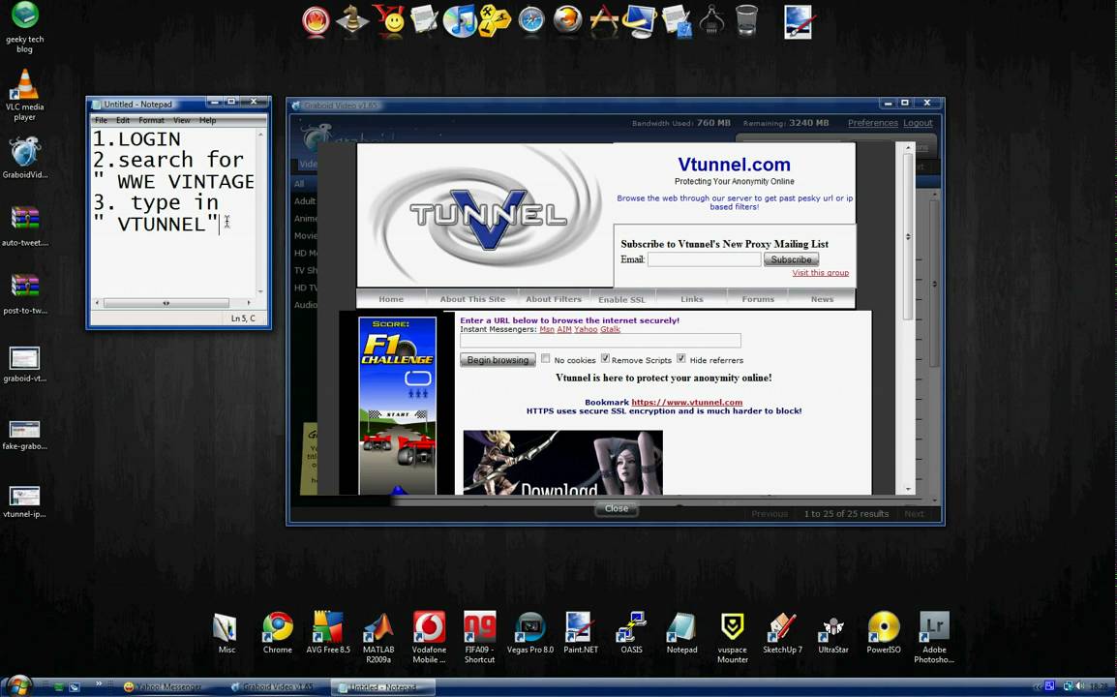
Task: Launch Safari compass icon in top dock
Action: (x=531, y=20)
